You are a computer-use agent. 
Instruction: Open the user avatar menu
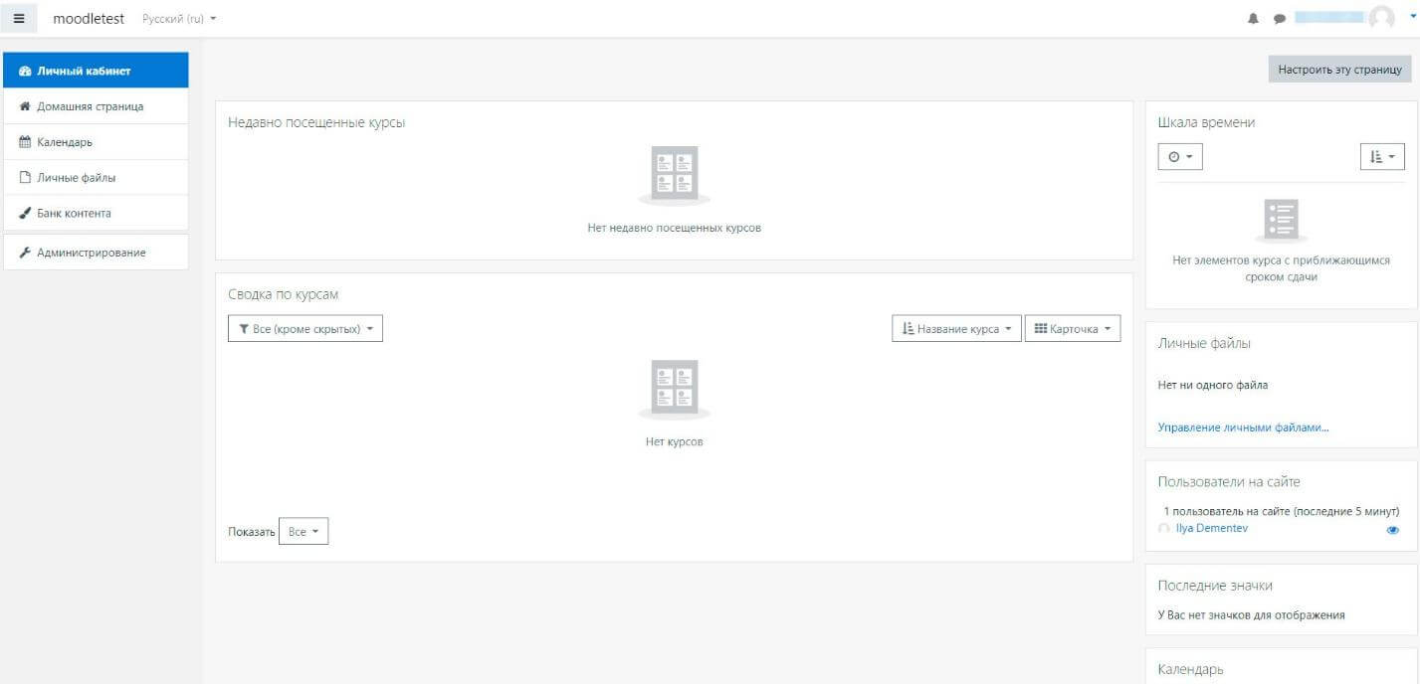1381,18
